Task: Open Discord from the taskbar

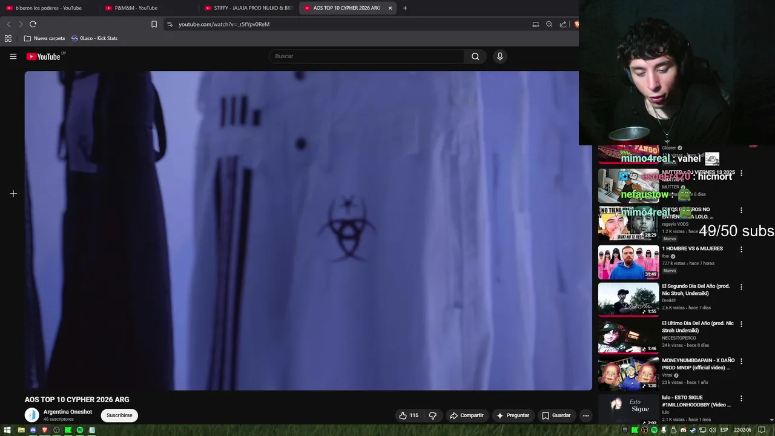Action: [33, 430]
